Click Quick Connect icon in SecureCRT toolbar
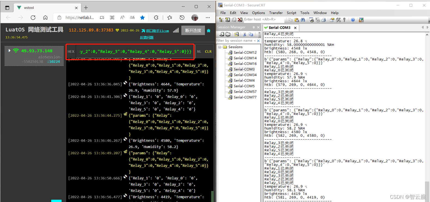430x202 pixels. click(228, 20)
